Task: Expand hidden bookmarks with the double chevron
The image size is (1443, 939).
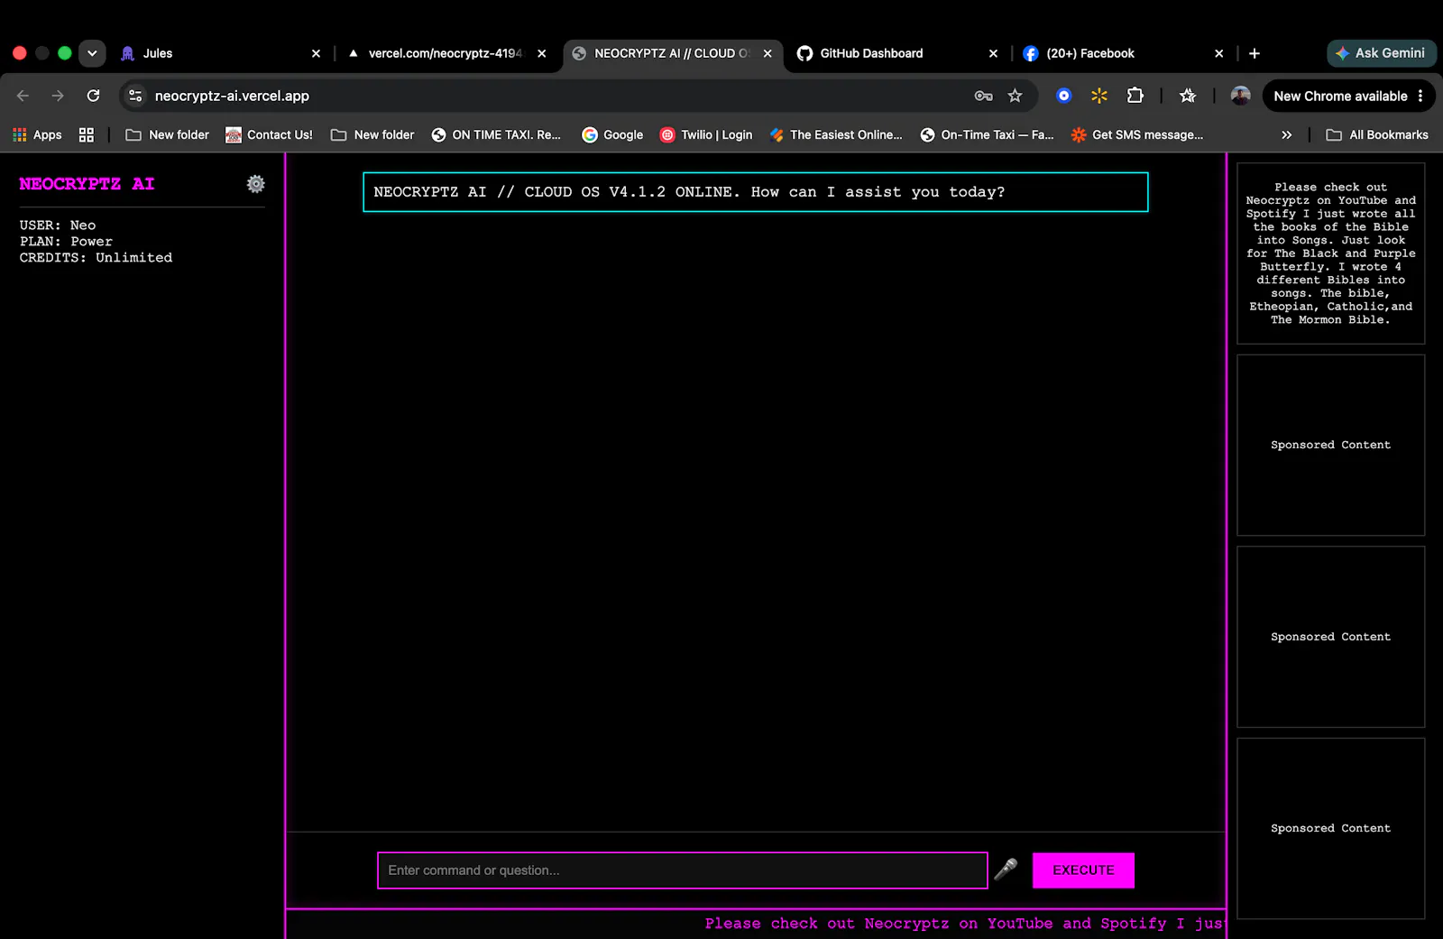Action: (1287, 134)
